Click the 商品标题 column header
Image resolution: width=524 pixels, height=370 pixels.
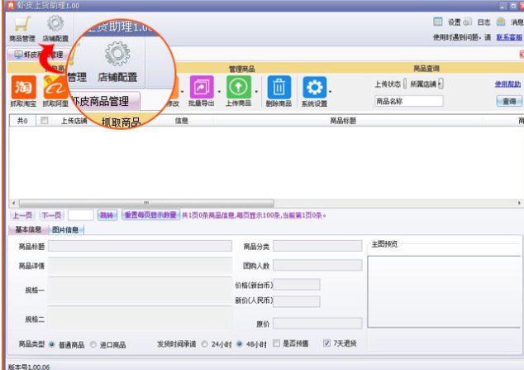pos(343,121)
